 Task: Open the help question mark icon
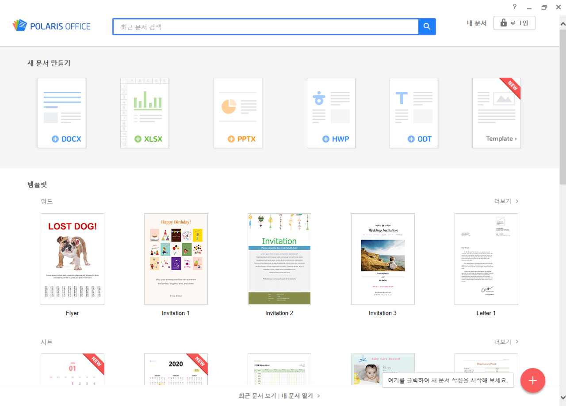pos(514,7)
